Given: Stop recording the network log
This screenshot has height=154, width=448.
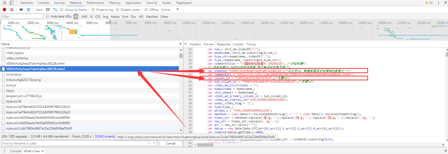Looking at the screenshot, I should coord(4,10).
